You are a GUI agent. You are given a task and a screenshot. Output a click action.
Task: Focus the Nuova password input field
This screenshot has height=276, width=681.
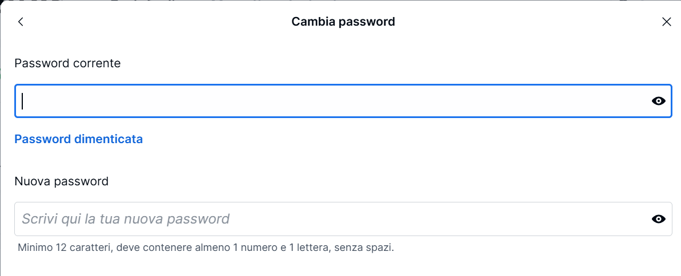(x=331, y=219)
